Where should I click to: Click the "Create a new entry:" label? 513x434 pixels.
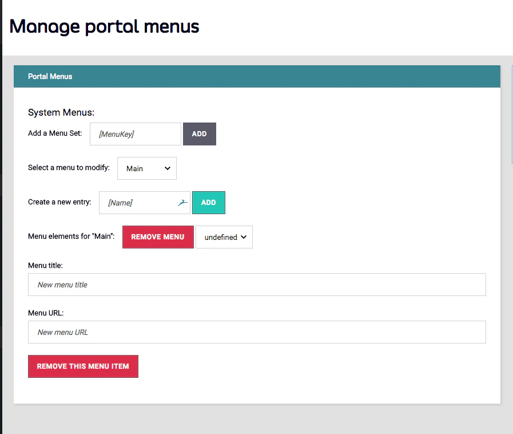tap(59, 201)
